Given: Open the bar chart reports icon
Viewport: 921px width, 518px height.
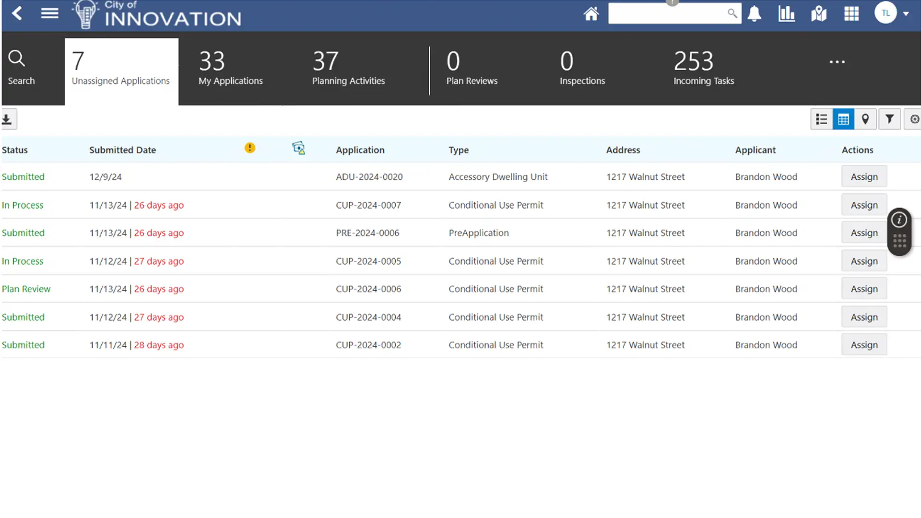Looking at the screenshot, I should tap(787, 13).
